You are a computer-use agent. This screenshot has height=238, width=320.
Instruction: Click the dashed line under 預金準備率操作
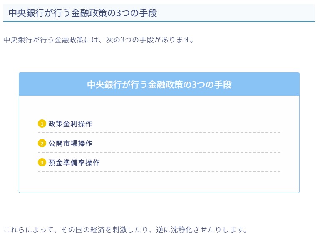click(x=159, y=171)
